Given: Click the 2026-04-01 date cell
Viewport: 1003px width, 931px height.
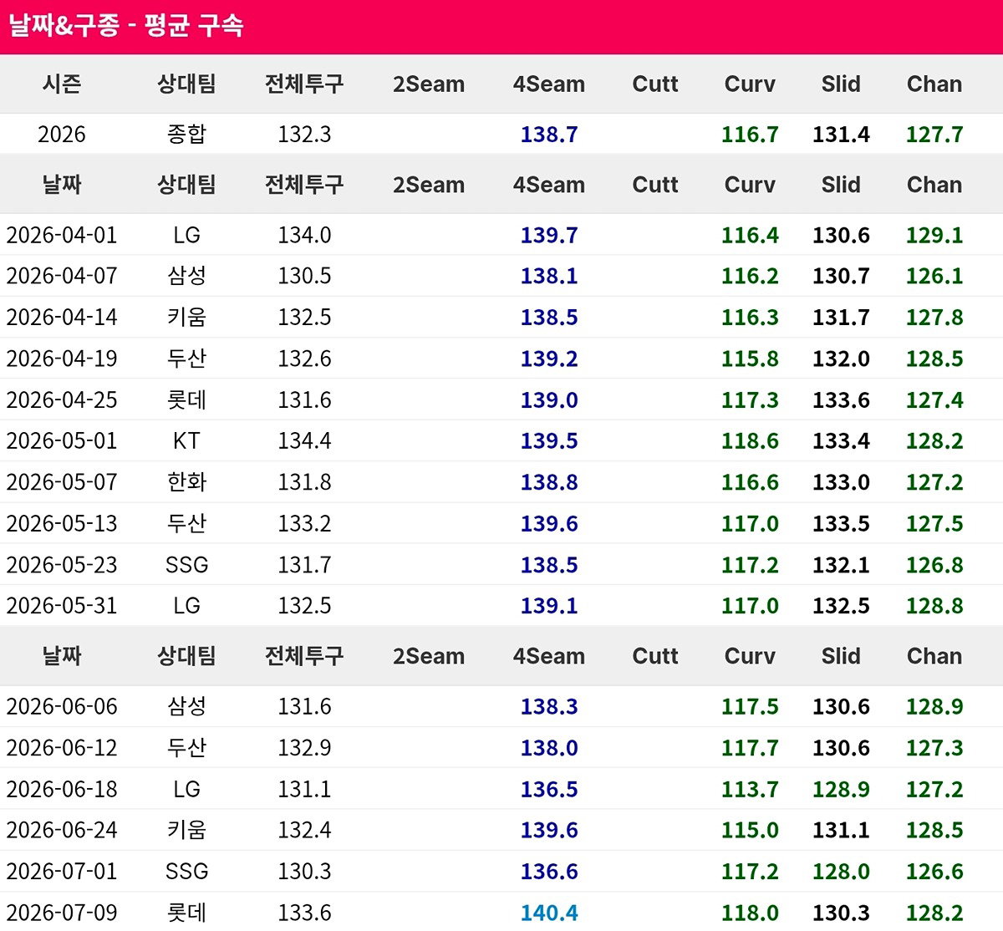Looking at the screenshot, I should (62, 235).
